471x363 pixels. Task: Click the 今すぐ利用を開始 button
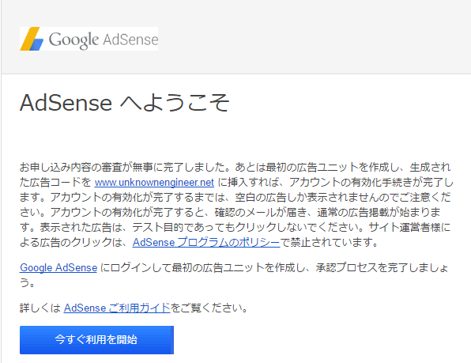click(x=96, y=340)
